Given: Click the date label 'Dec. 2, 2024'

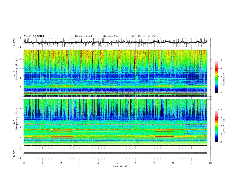Looking at the screenshot, I should 83,36.
